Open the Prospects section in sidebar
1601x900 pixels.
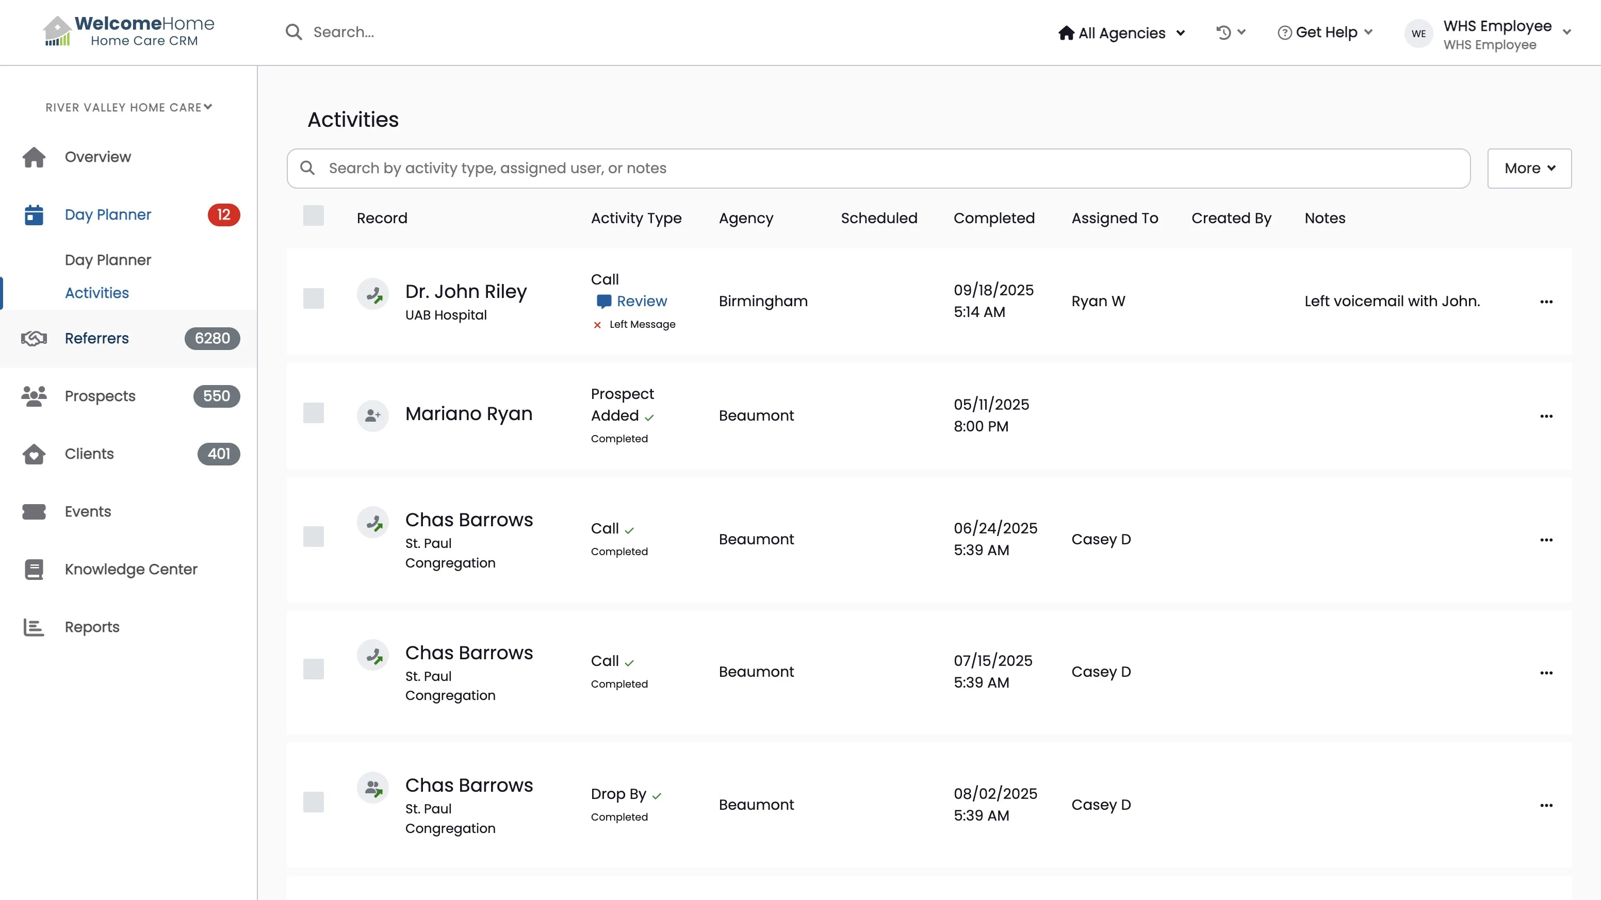tap(100, 396)
